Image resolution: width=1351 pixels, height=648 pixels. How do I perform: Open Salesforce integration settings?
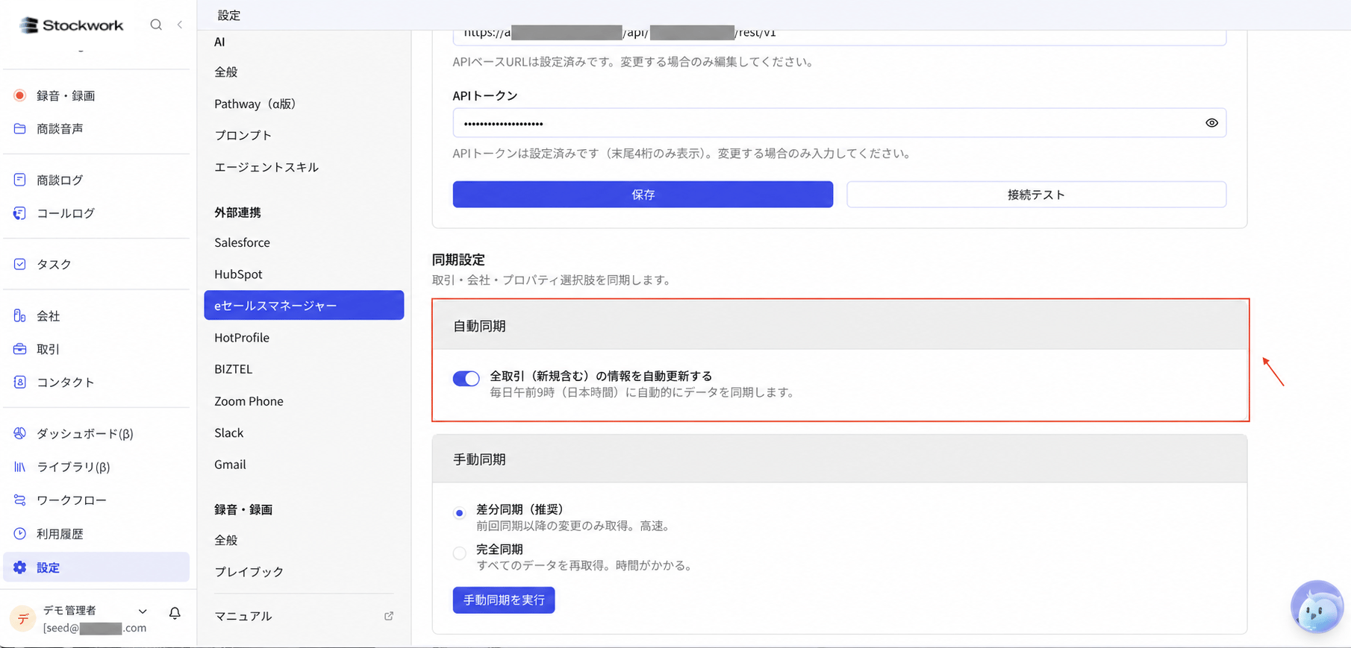coord(243,242)
